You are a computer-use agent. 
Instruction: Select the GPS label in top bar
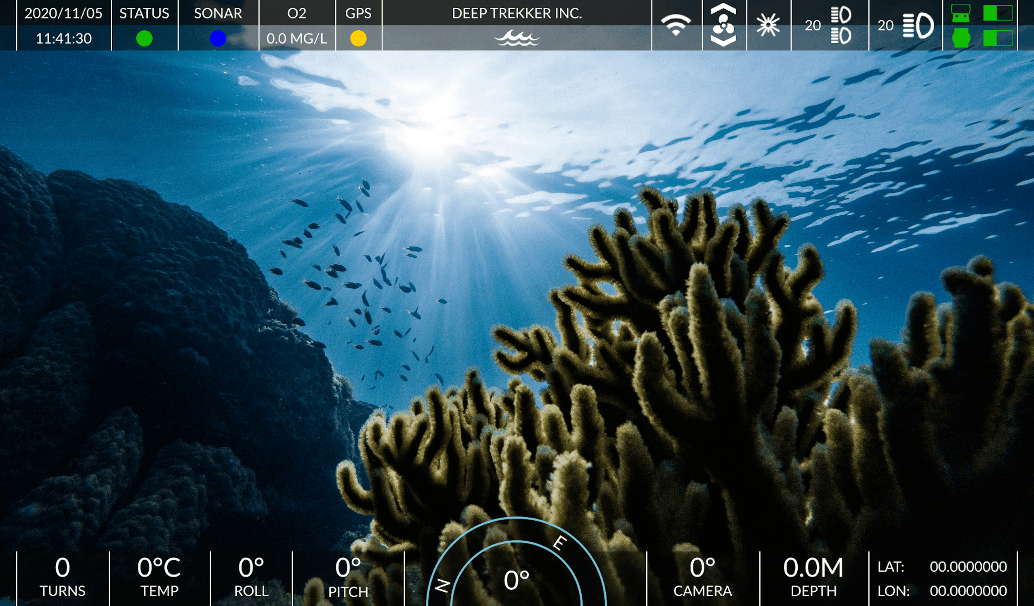358,14
